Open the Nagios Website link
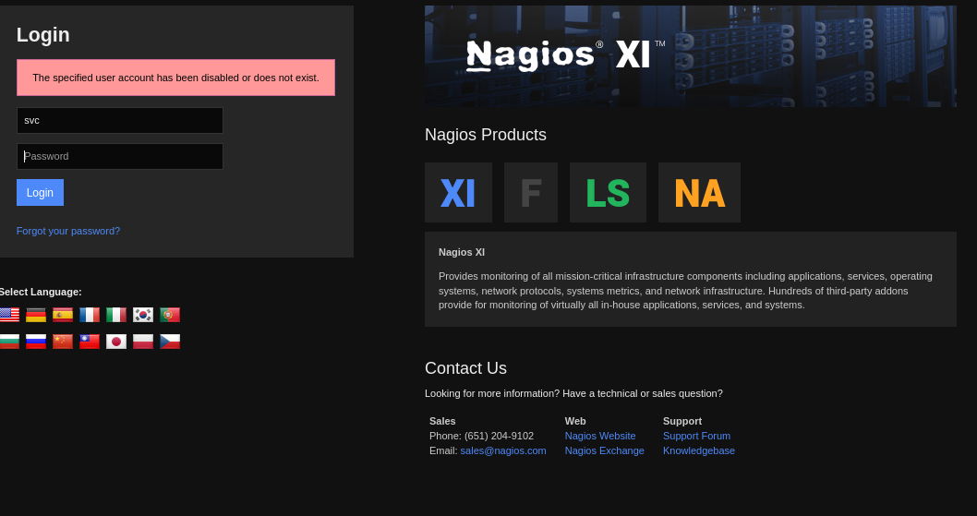This screenshot has height=516, width=977. pyautogui.click(x=600, y=437)
